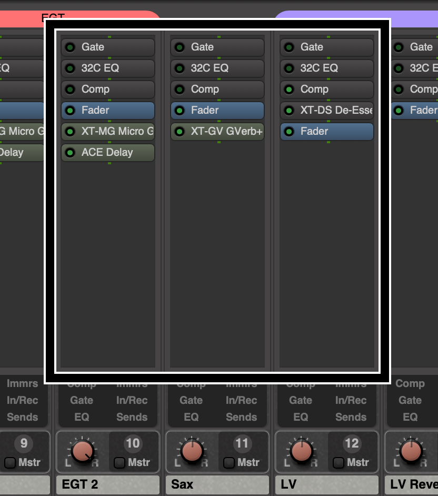438x496 pixels.
Task: Toggle the ACE Delay LED on EGT 2
Action: pyautogui.click(x=70, y=153)
